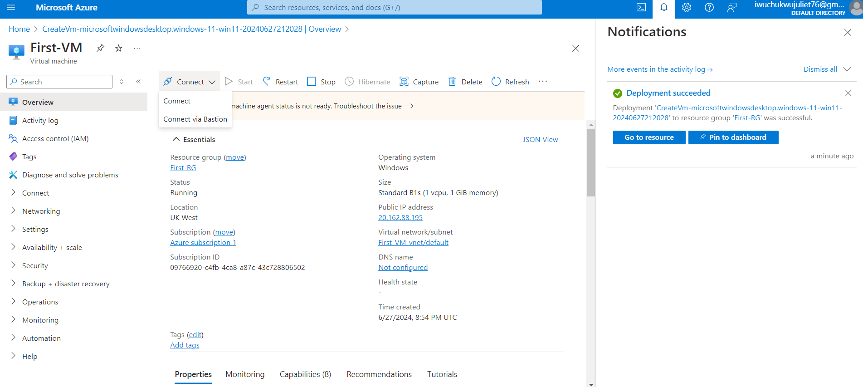Image resolution: width=863 pixels, height=387 pixels.
Task: Open the feedback icon in header
Action: click(732, 8)
